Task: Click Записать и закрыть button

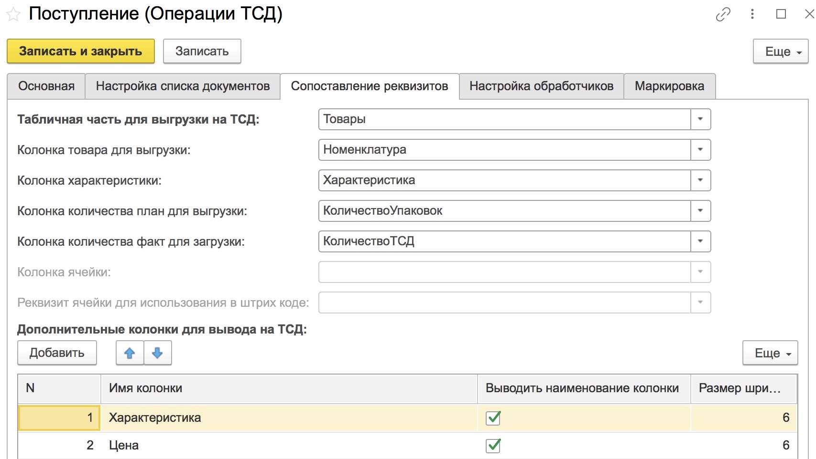Action: pos(81,52)
